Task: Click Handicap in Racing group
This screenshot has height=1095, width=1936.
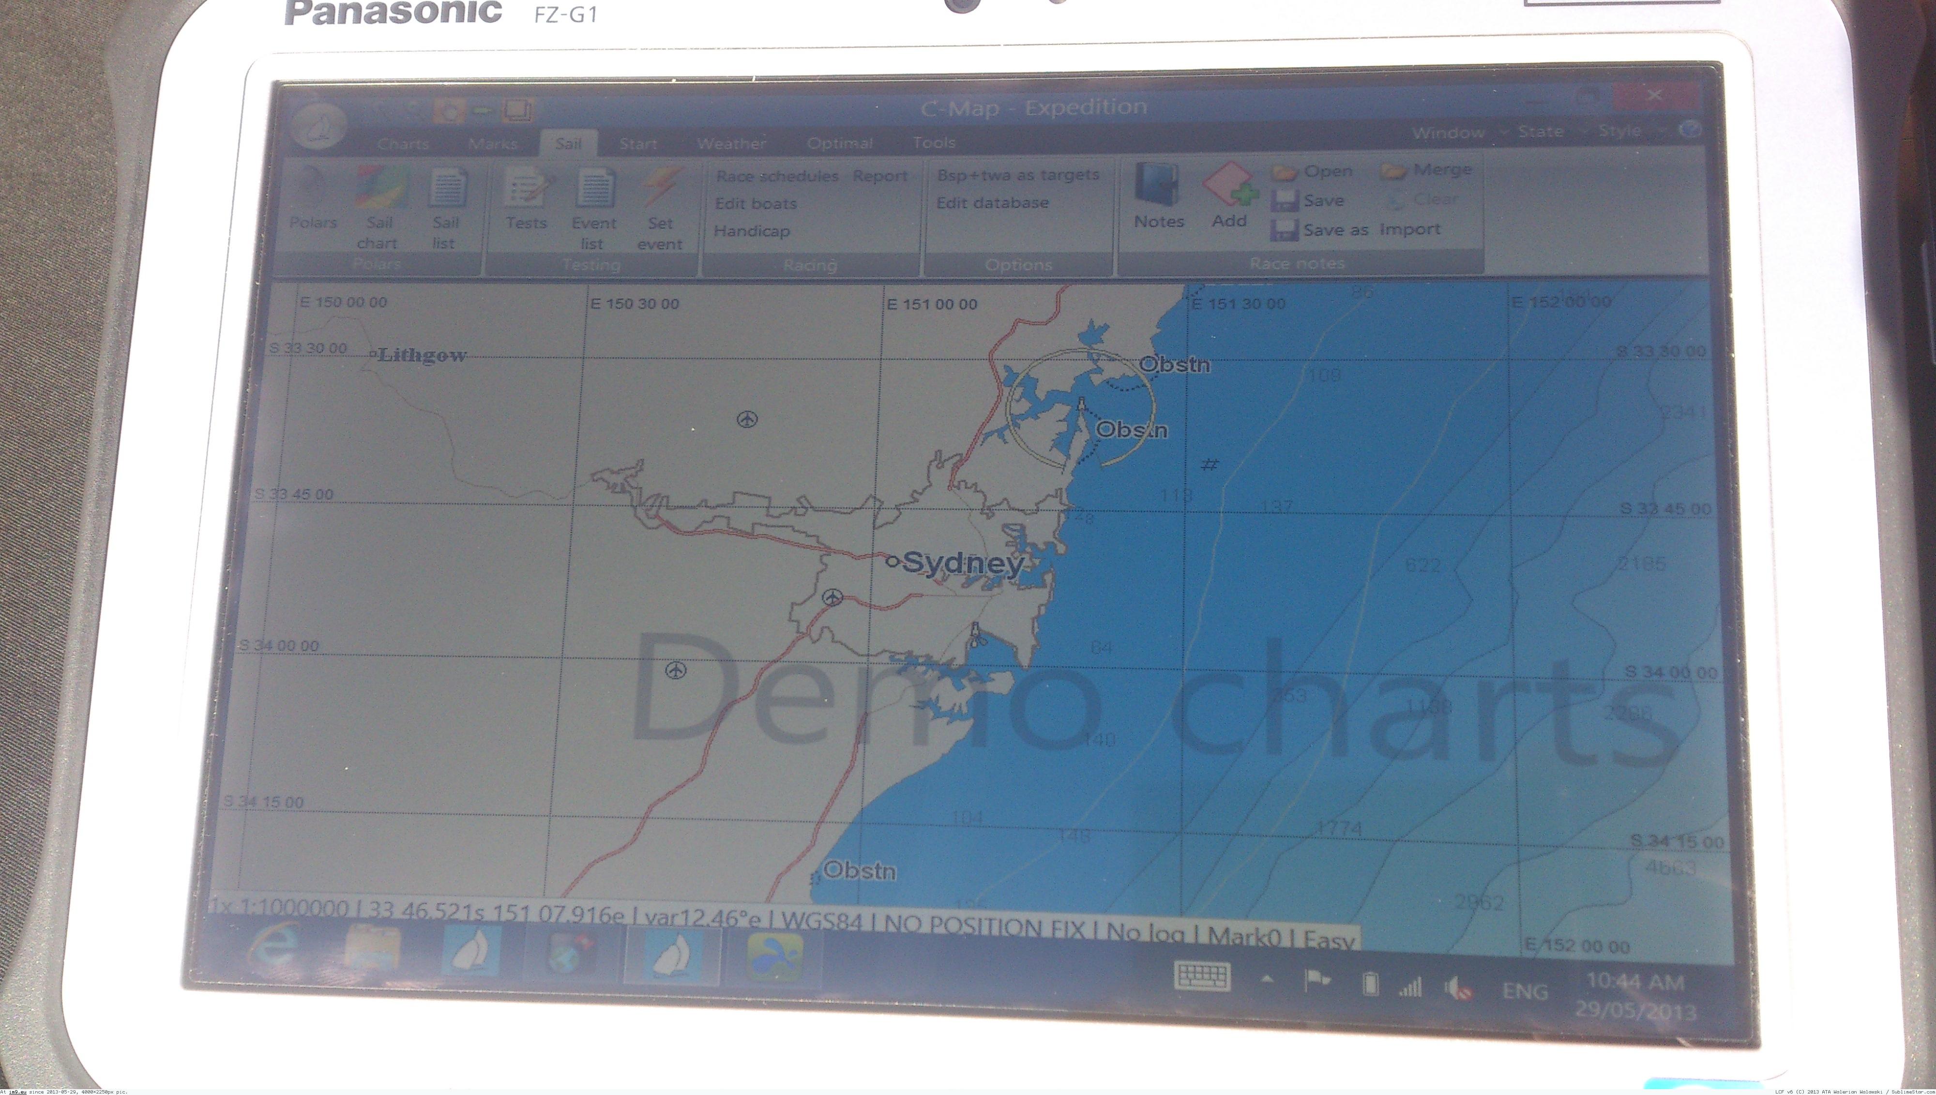Action: point(751,231)
